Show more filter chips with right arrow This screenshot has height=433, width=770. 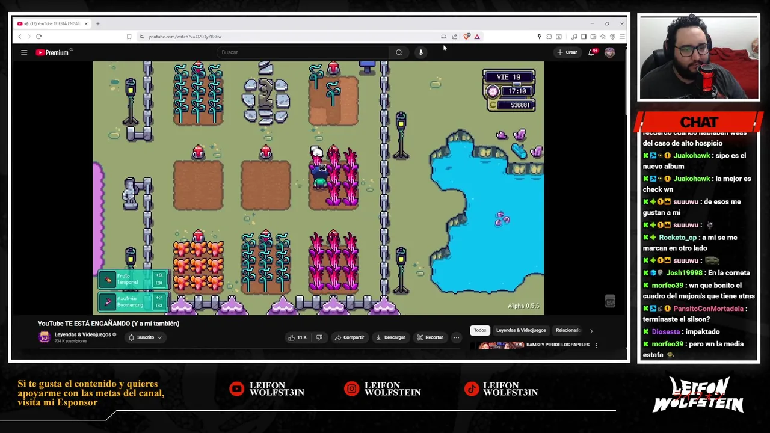coord(591,330)
